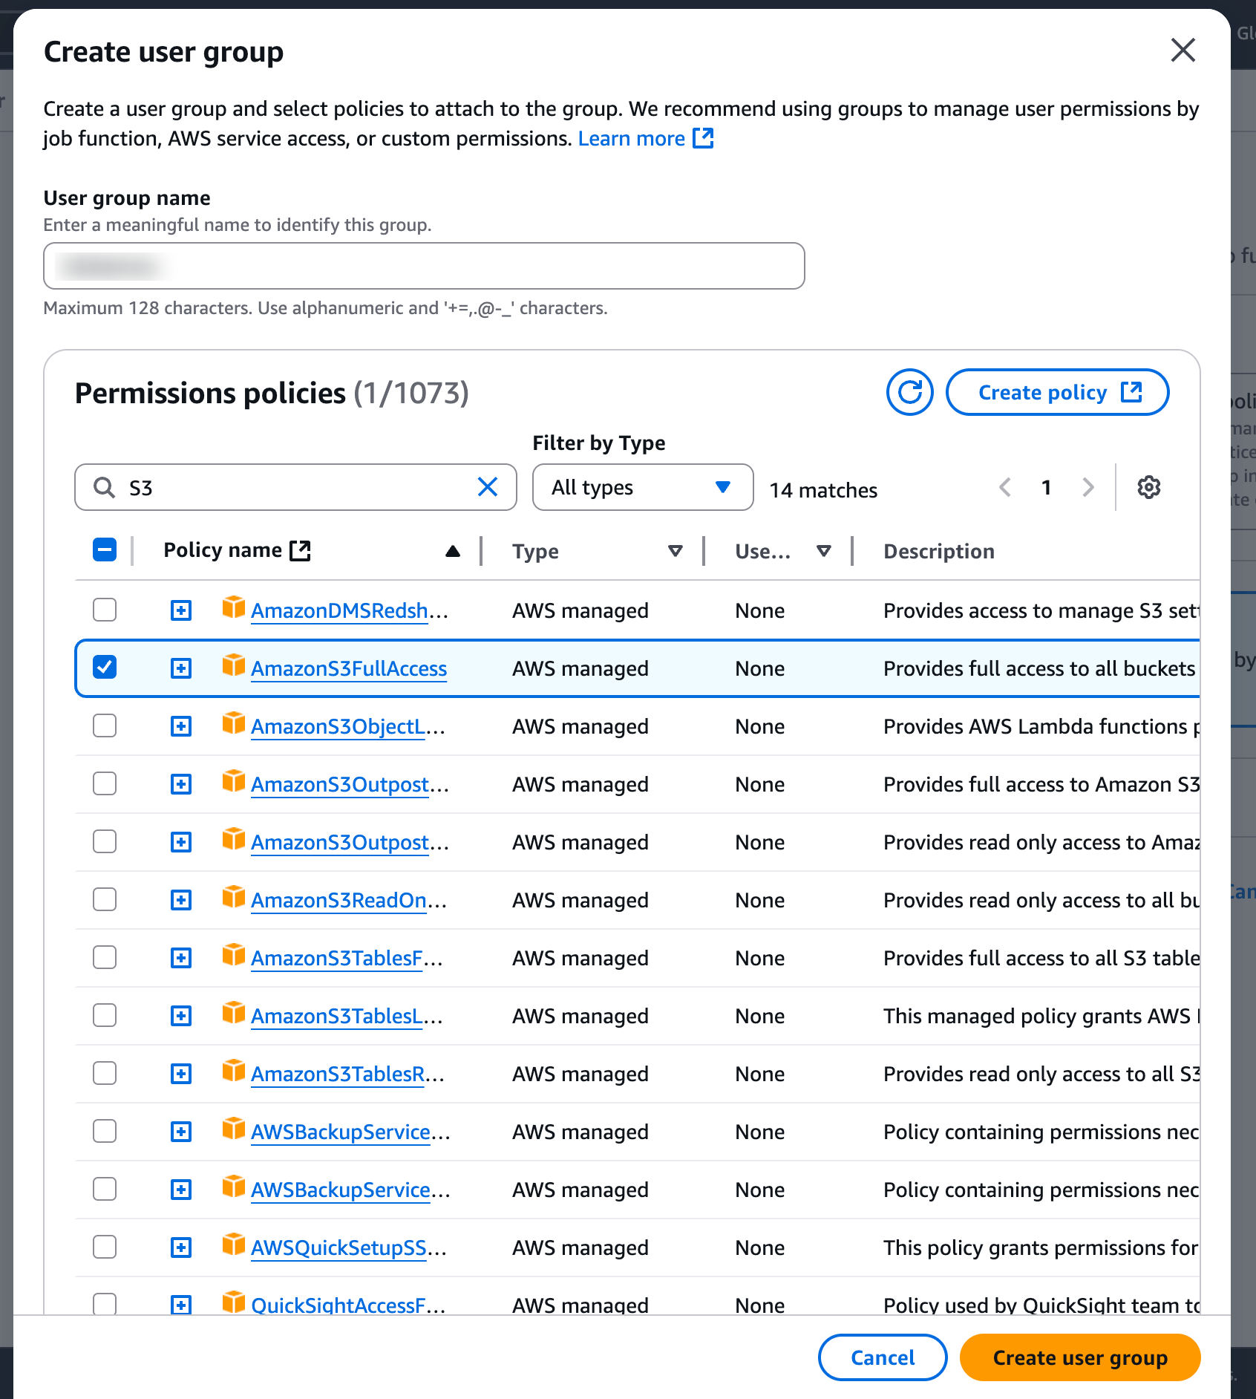The height and width of the screenshot is (1399, 1256).
Task: Uncheck the AmazonS3FullAccess policy checkbox
Action: [105, 667]
